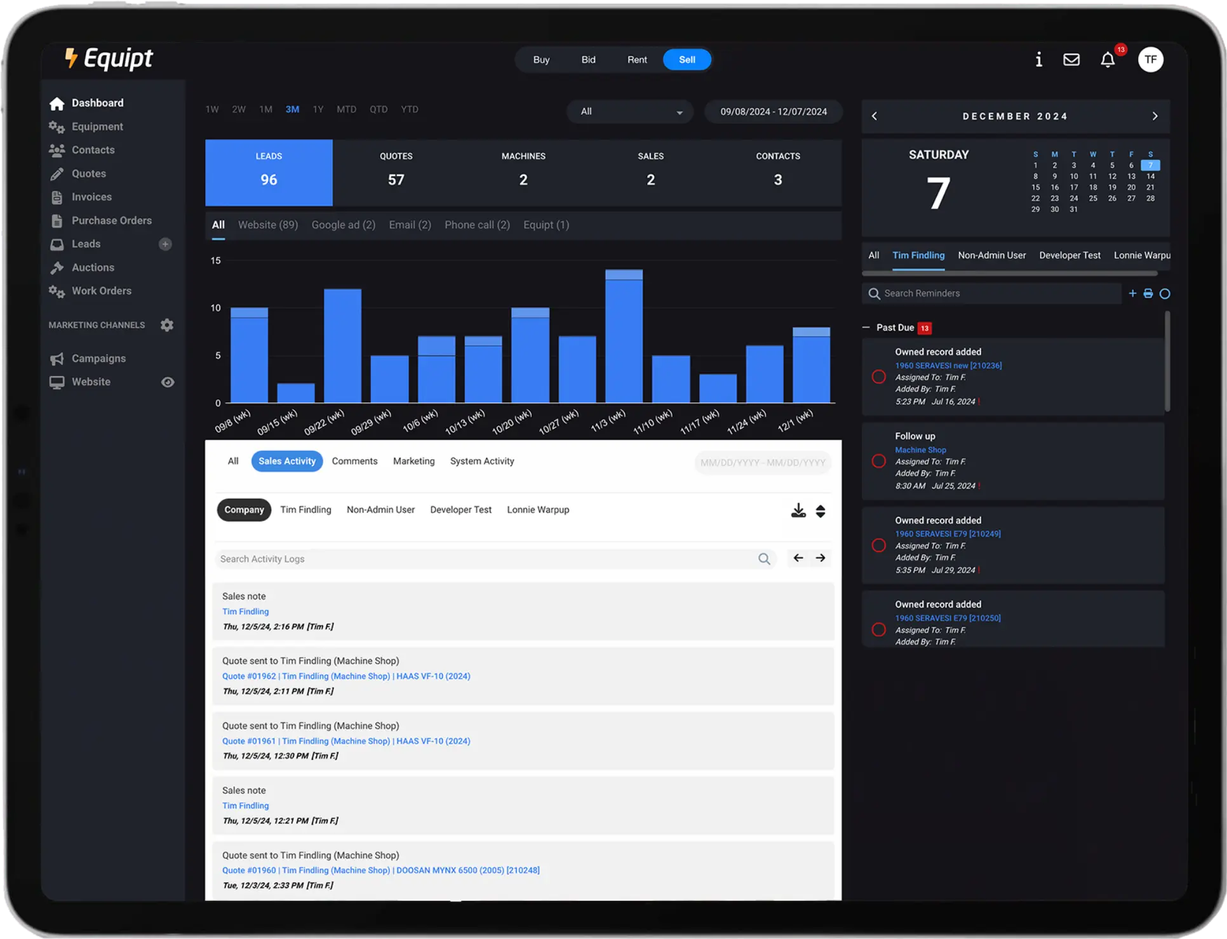Image resolution: width=1227 pixels, height=939 pixels.
Task: Select the Google ad leads tab
Action: [x=343, y=225]
